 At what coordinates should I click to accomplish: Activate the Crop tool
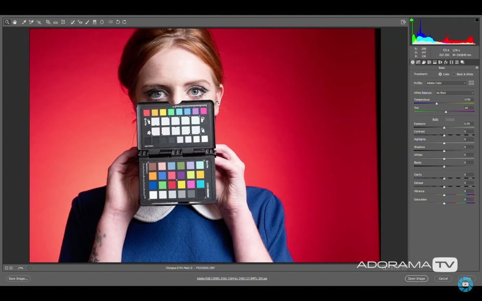click(x=48, y=22)
